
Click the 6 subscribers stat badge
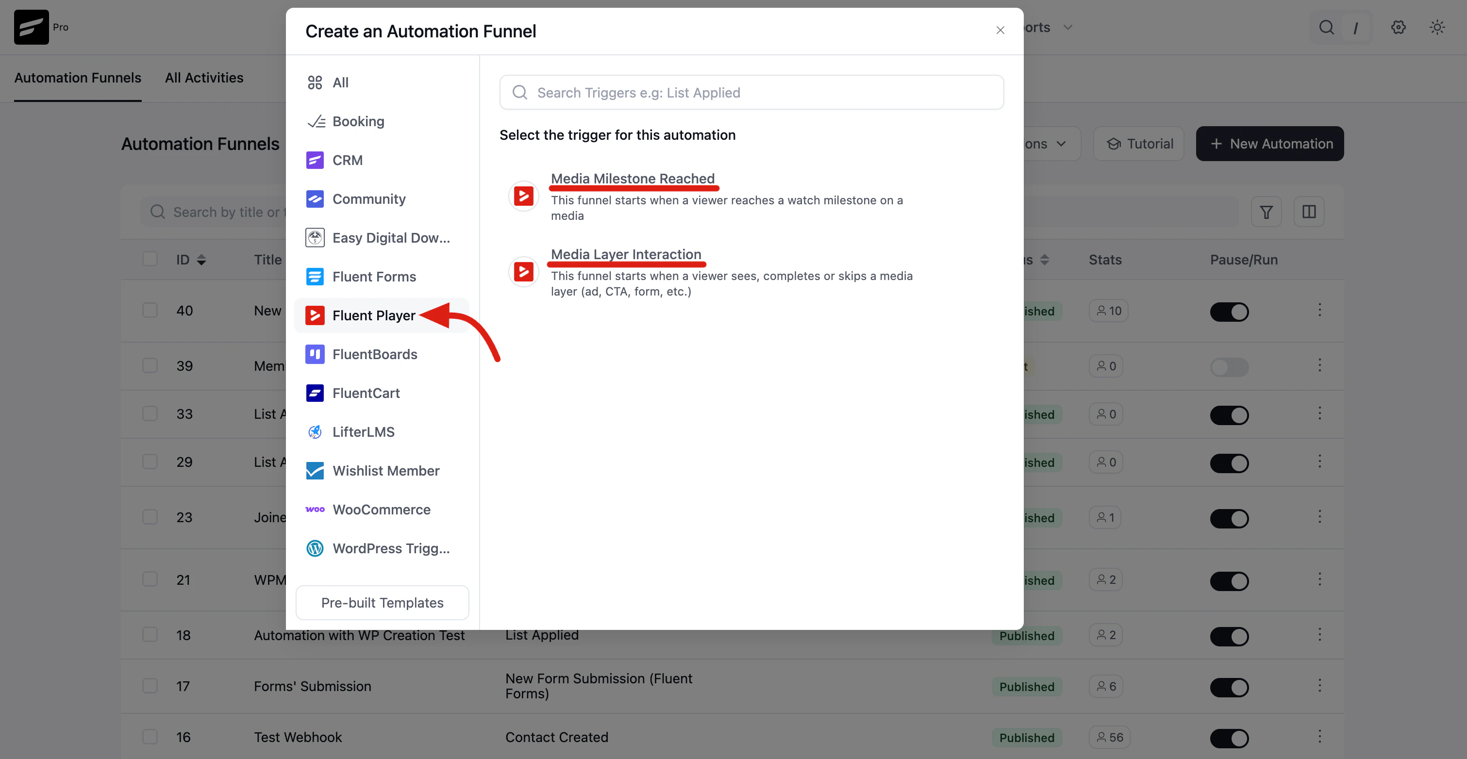coord(1106,686)
